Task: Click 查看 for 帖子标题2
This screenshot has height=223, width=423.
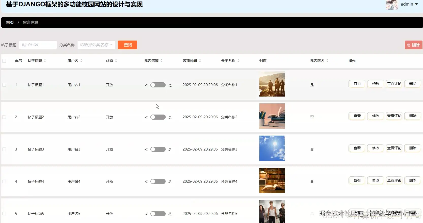Action: pyautogui.click(x=357, y=116)
